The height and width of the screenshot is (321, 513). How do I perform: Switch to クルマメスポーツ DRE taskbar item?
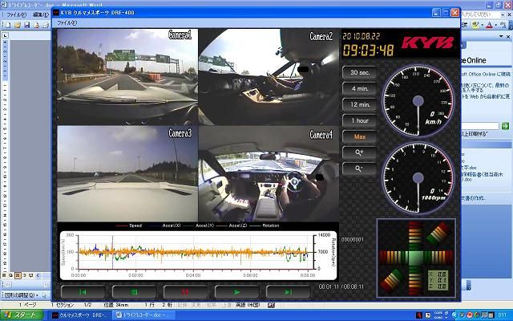(x=82, y=315)
